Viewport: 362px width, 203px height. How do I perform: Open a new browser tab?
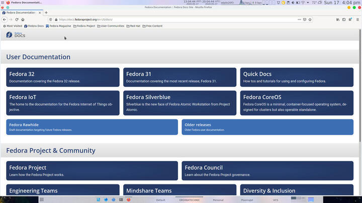(x=46, y=13)
